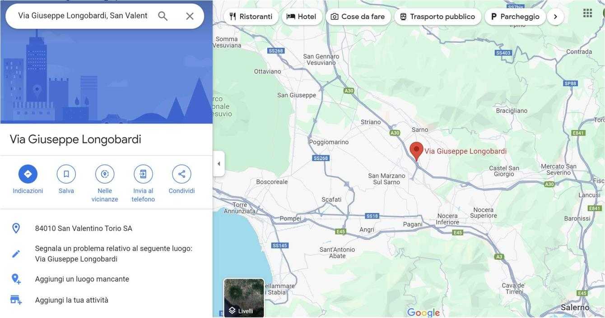Save place with the Salva icon
The width and height of the screenshot is (605, 318).
66,174
